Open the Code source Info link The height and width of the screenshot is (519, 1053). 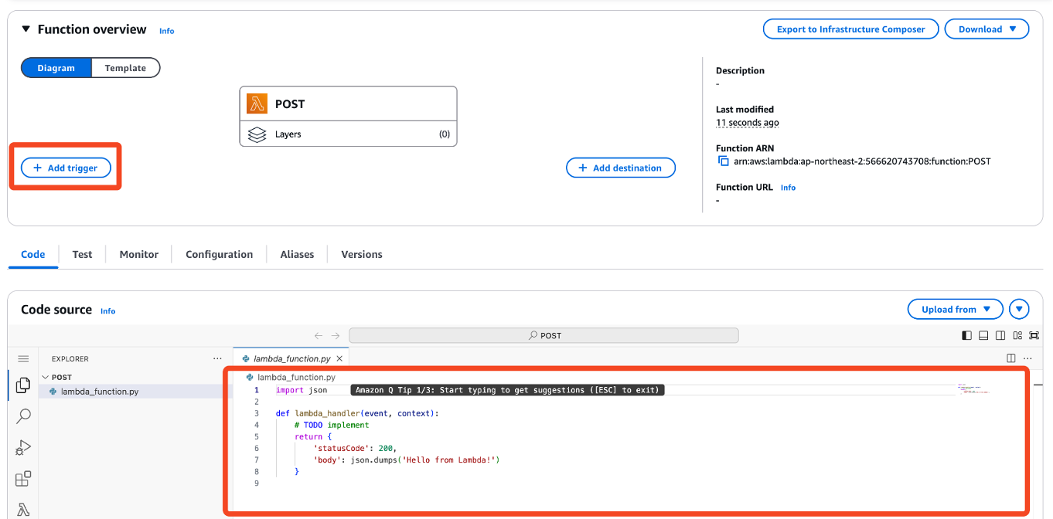pyautogui.click(x=107, y=311)
